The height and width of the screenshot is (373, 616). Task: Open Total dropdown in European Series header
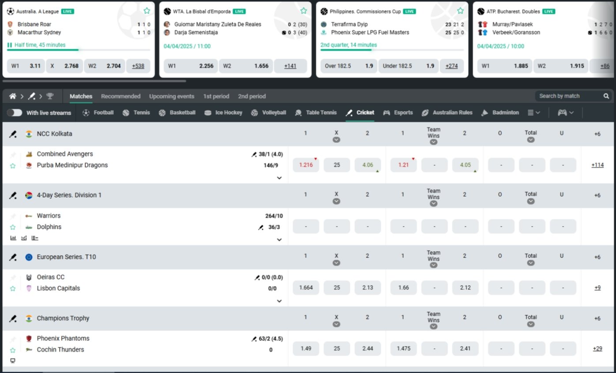[x=531, y=263]
